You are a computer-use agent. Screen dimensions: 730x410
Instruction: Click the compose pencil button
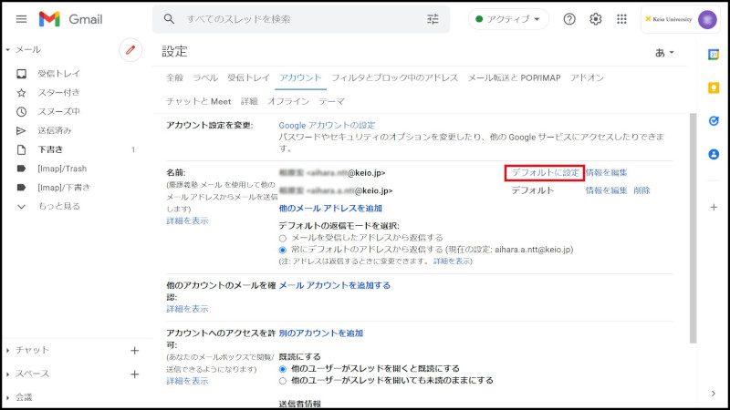tap(130, 49)
